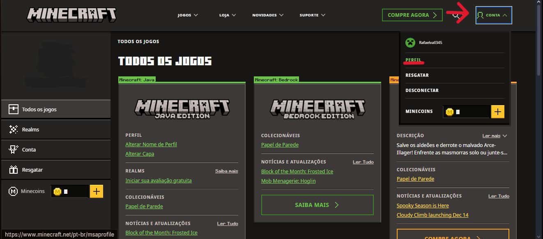Screen dimensions: 543x239
Task: Open Spooky Season is Here article
Action: point(423,206)
